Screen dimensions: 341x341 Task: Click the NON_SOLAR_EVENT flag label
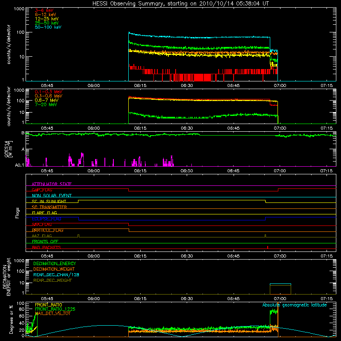click(x=52, y=196)
